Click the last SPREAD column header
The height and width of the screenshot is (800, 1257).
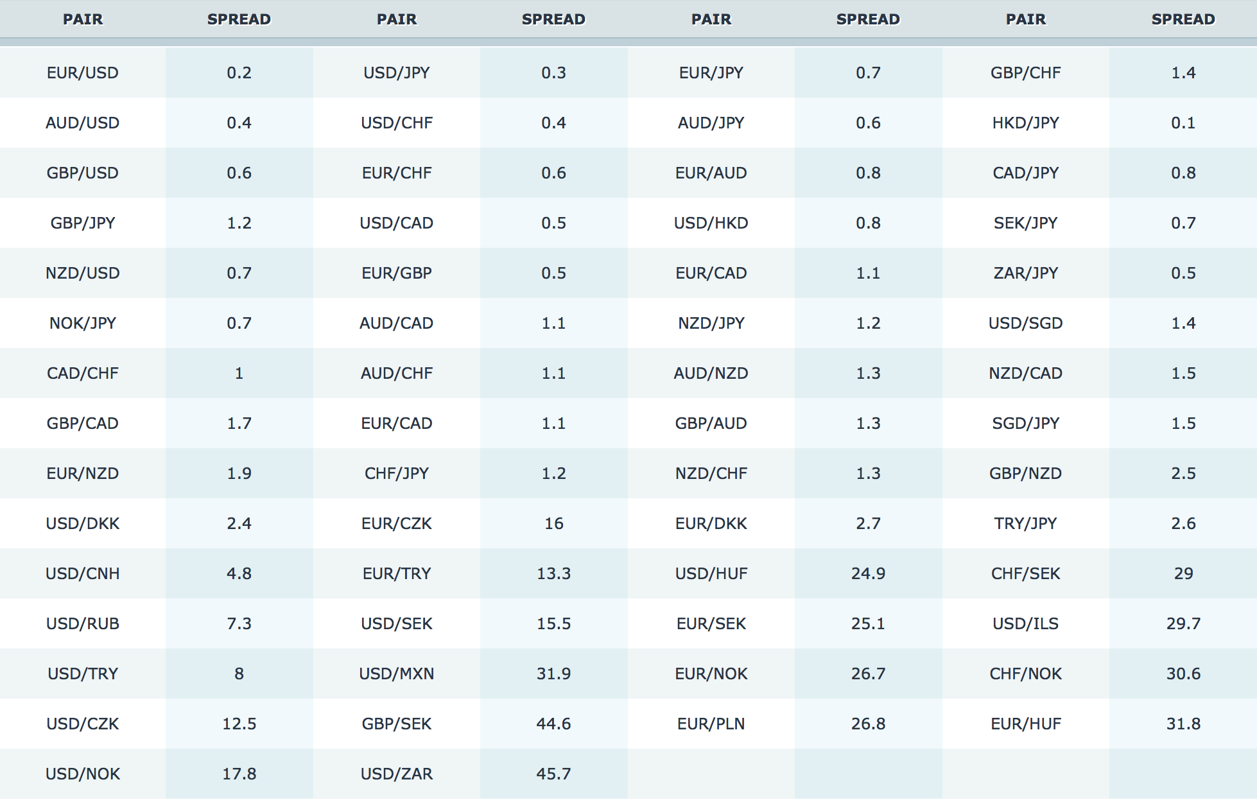(x=1183, y=19)
